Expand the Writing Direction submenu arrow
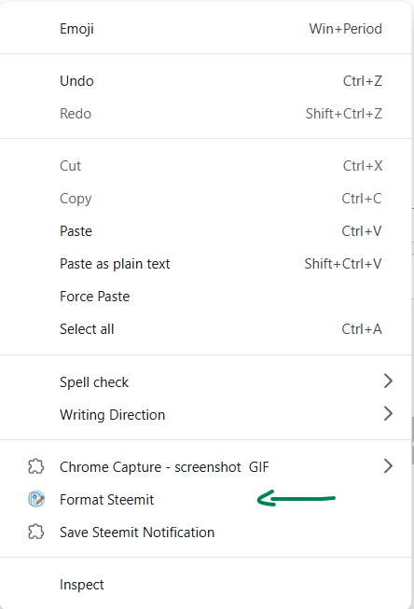 [388, 414]
